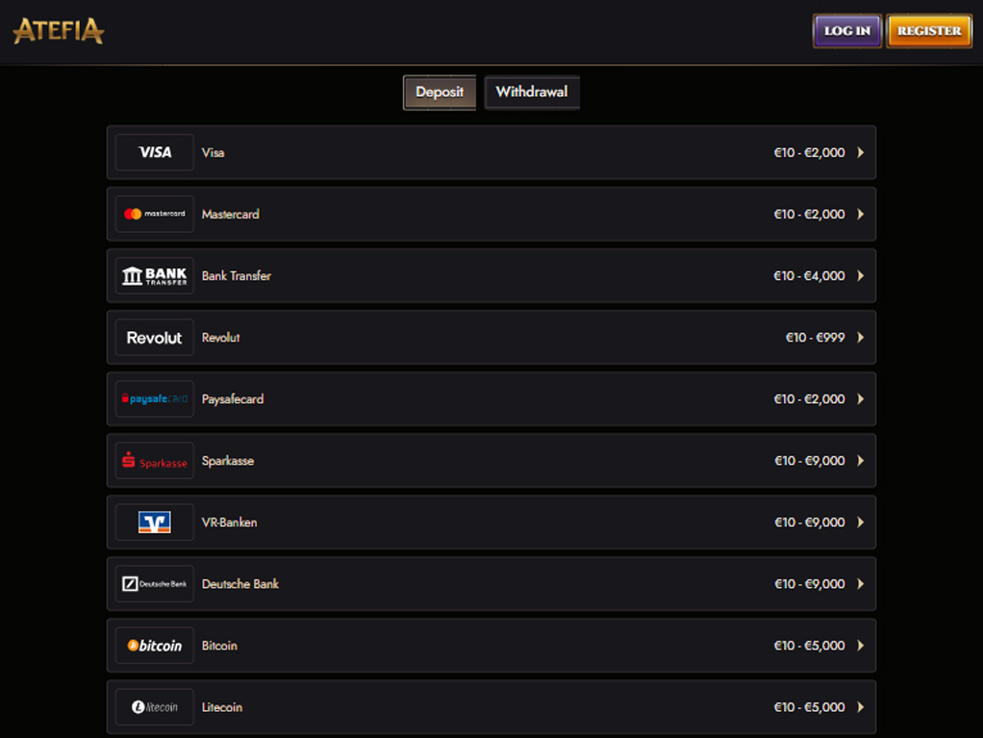This screenshot has width=983, height=738.
Task: Expand the Bitcoin row chevron arrow
Action: (x=861, y=646)
